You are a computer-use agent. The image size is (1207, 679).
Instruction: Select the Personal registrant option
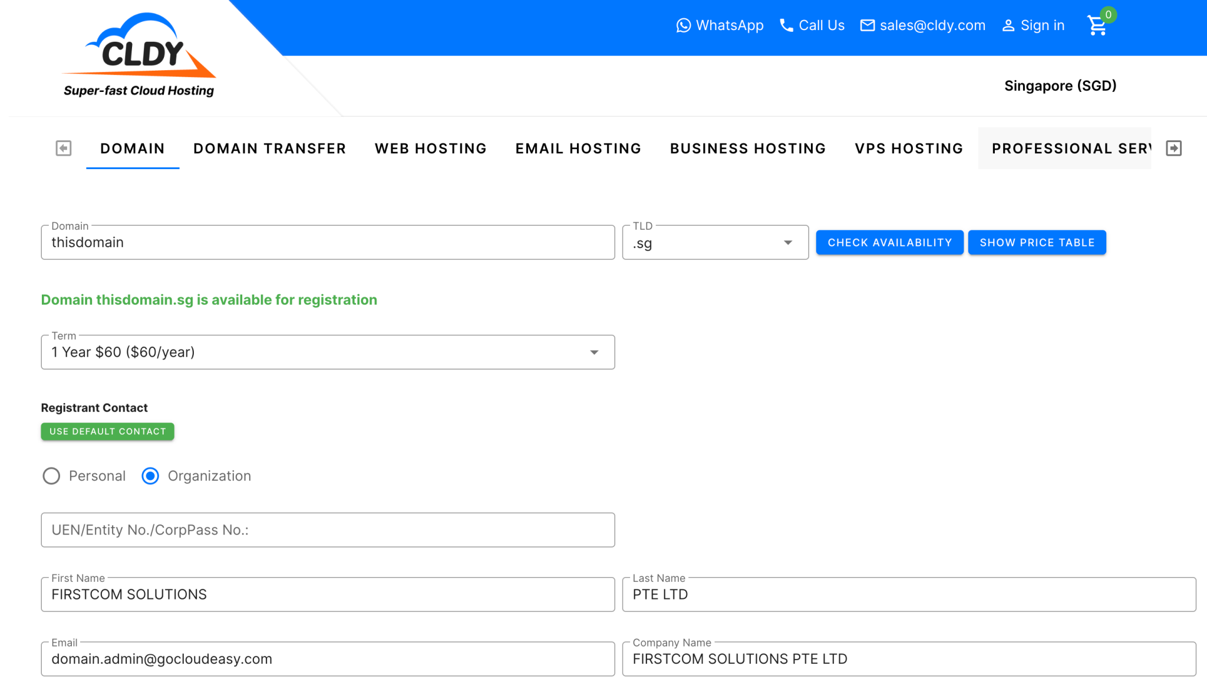tap(51, 476)
